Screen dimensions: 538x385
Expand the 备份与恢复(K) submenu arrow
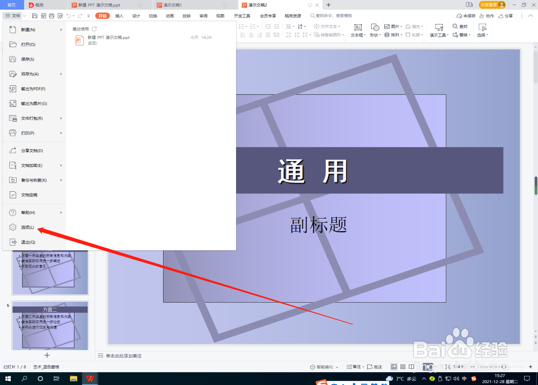pos(61,180)
